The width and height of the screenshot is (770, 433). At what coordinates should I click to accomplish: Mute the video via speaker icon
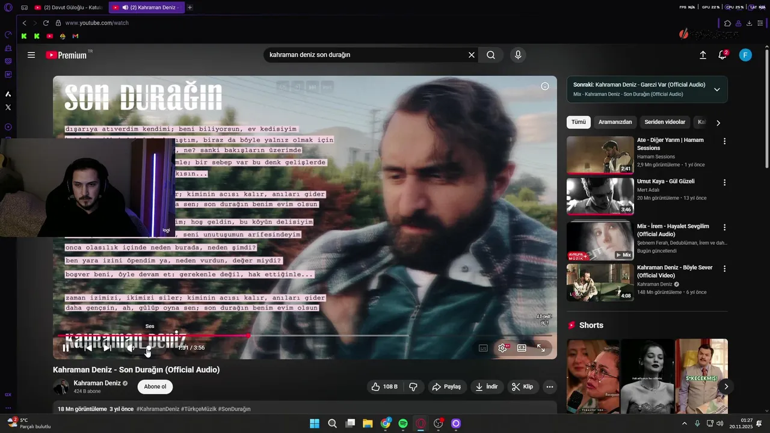coord(129,348)
